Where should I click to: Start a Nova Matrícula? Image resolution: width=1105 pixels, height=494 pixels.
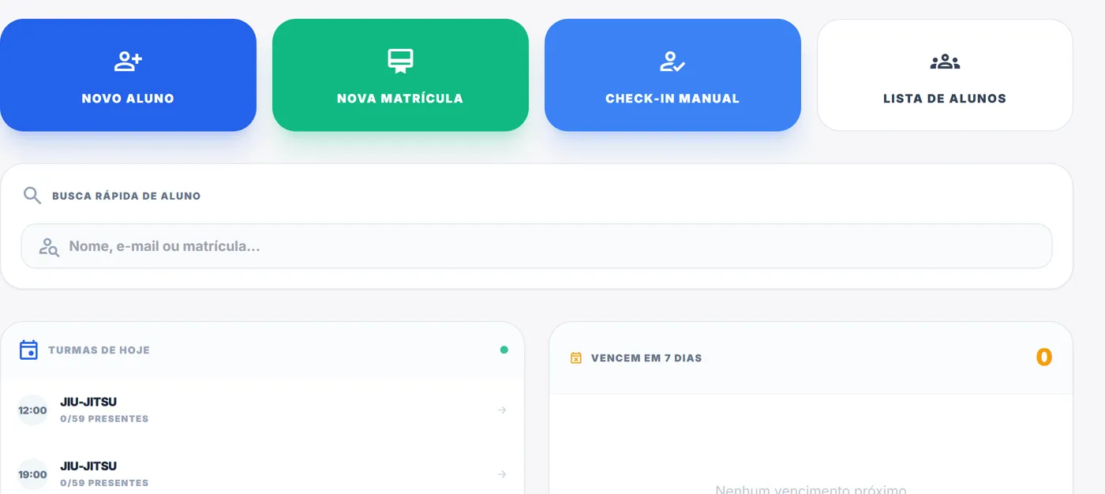(400, 75)
